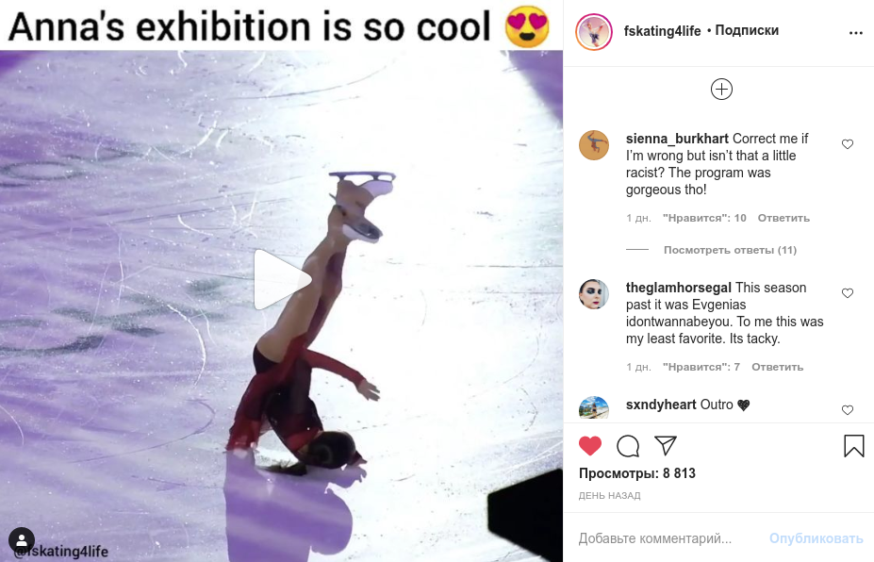
Task: Open sienna_burkhart's profile avatar
Action: (594, 145)
